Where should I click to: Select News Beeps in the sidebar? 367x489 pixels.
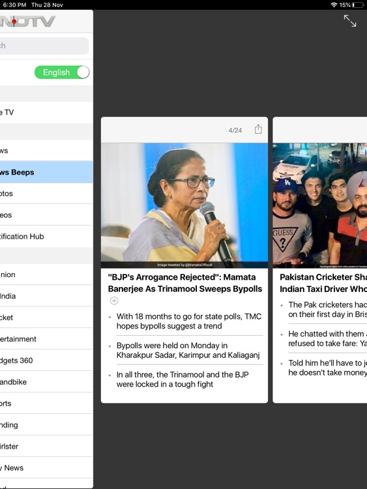tap(46, 172)
